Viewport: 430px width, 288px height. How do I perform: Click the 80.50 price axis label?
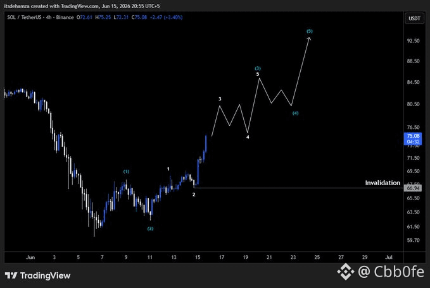pos(413,104)
